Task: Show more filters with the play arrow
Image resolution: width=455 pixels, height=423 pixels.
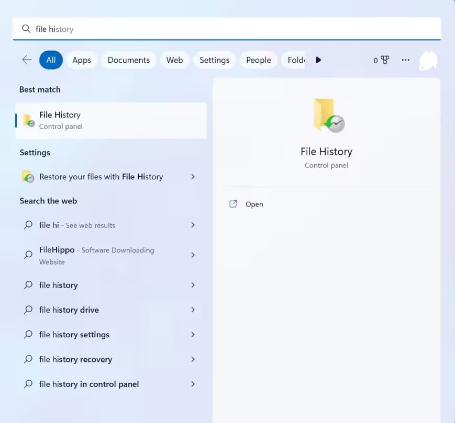Action: 318,60
